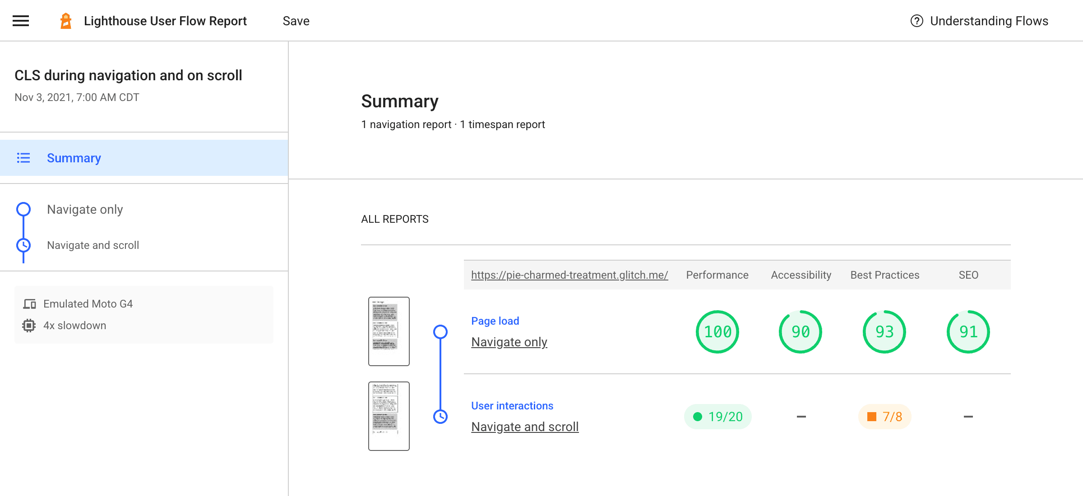Click the Navigate and scroll thumbnail
This screenshot has width=1083, height=496.
[x=388, y=416]
